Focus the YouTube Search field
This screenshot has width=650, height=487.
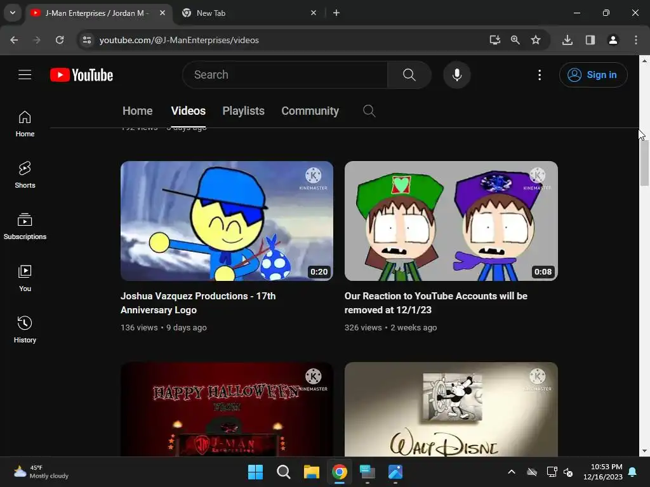pos(286,75)
